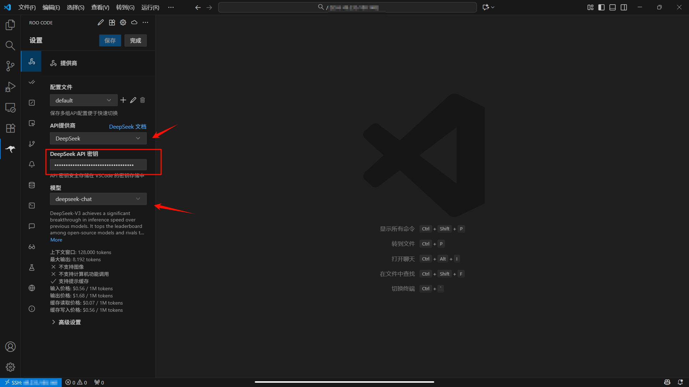Toggle primary side bar layout button
Viewport: 689px width, 387px height.
click(x=601, y=7)
